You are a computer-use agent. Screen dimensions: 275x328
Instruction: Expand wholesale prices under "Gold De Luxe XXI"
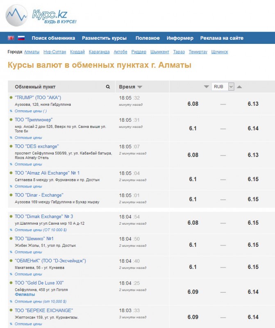point(40,301)
